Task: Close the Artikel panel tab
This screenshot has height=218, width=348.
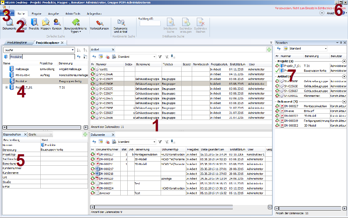Action: 113,50
